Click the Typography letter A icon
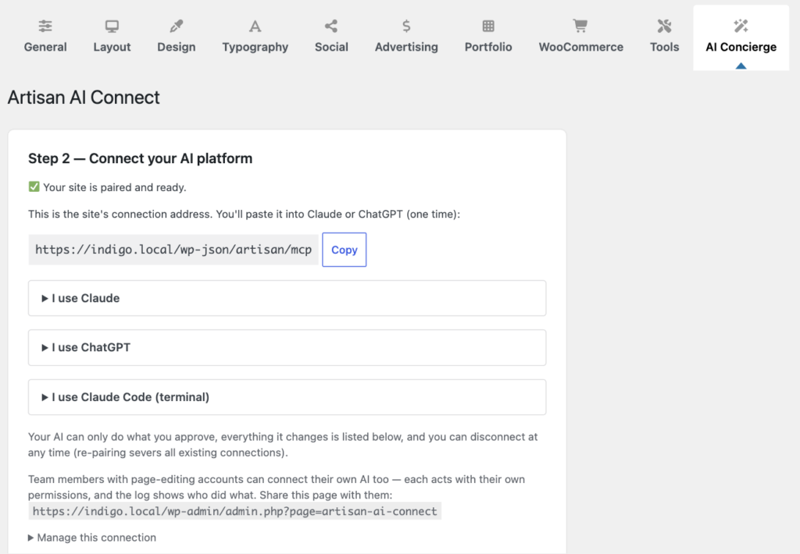Screen dimensions: 800x554 pyautogui.click(x=255, y=26)
